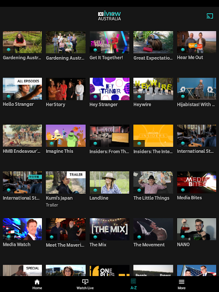Tap ALL EPISODES label on Hello Stranger
The width and height of the screenshot is (219, 292).
(x=28, y=81)
